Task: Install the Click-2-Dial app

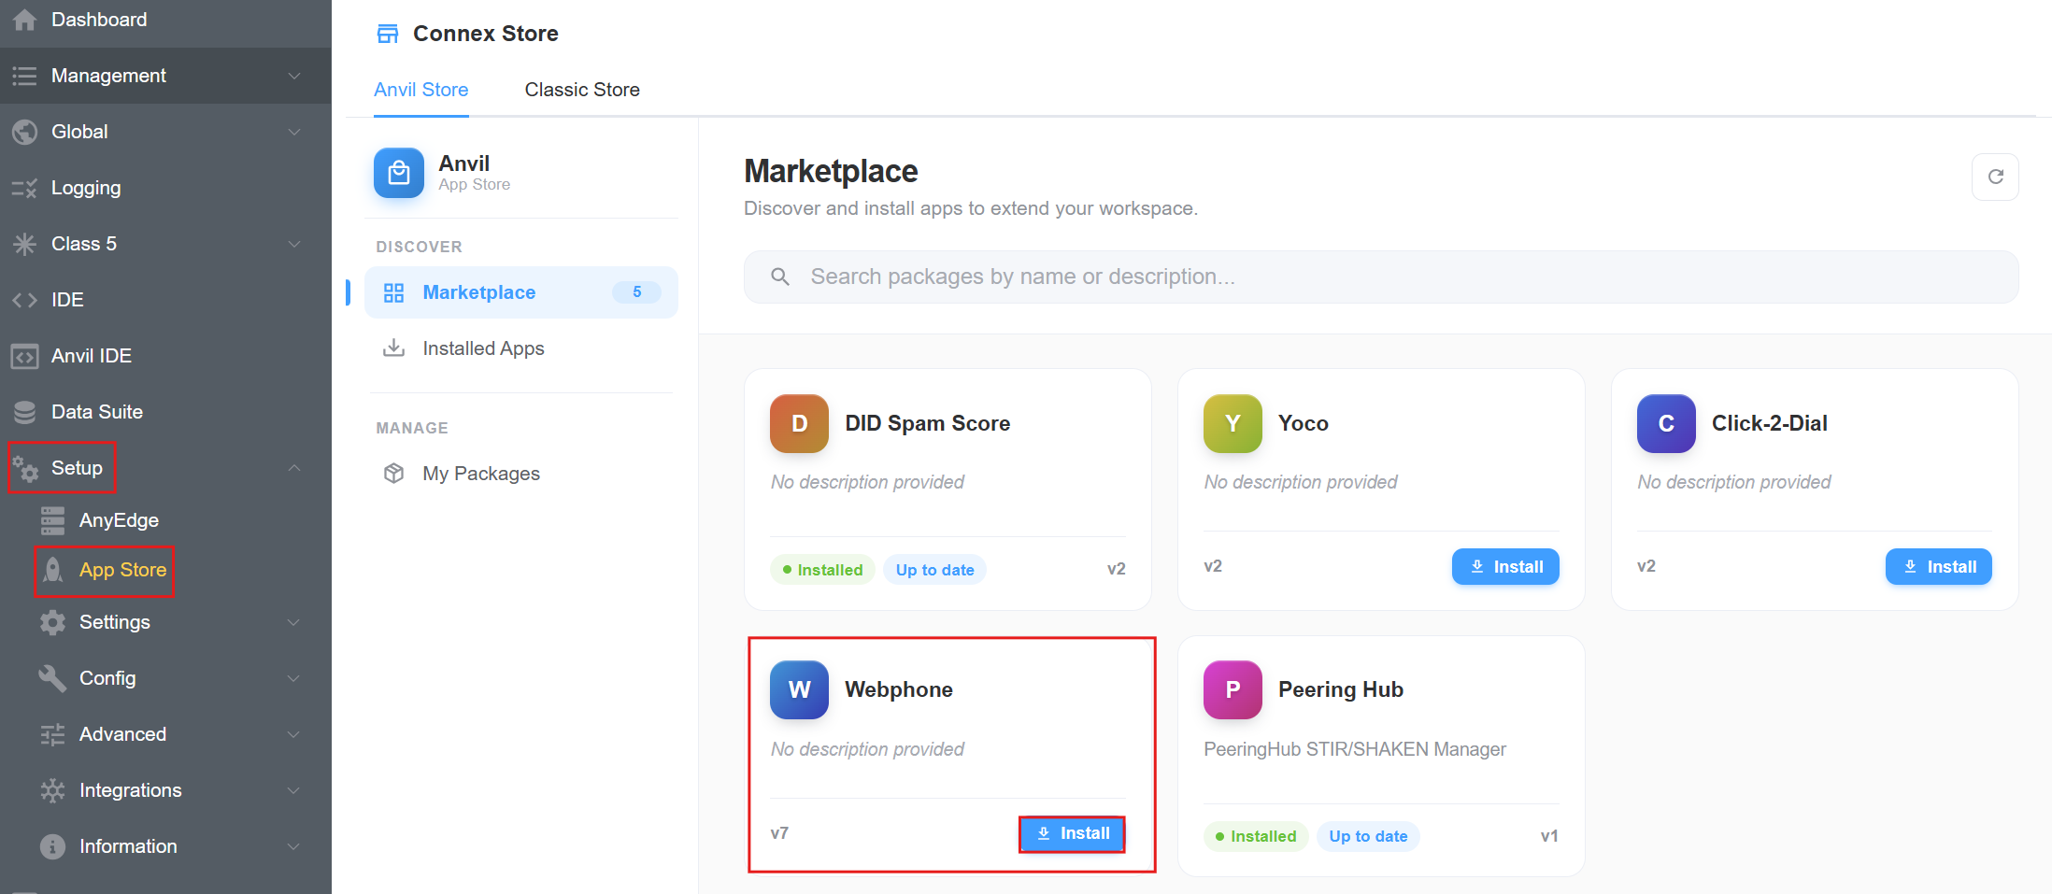Action: (x=1939, y=566)
